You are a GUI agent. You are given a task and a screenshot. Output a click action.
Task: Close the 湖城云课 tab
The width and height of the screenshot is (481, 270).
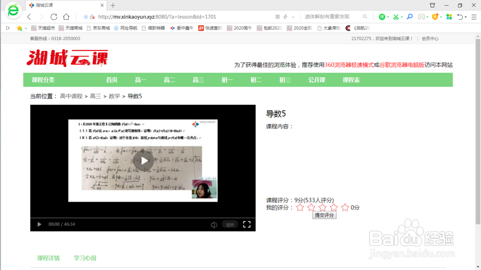pos(102,5)
